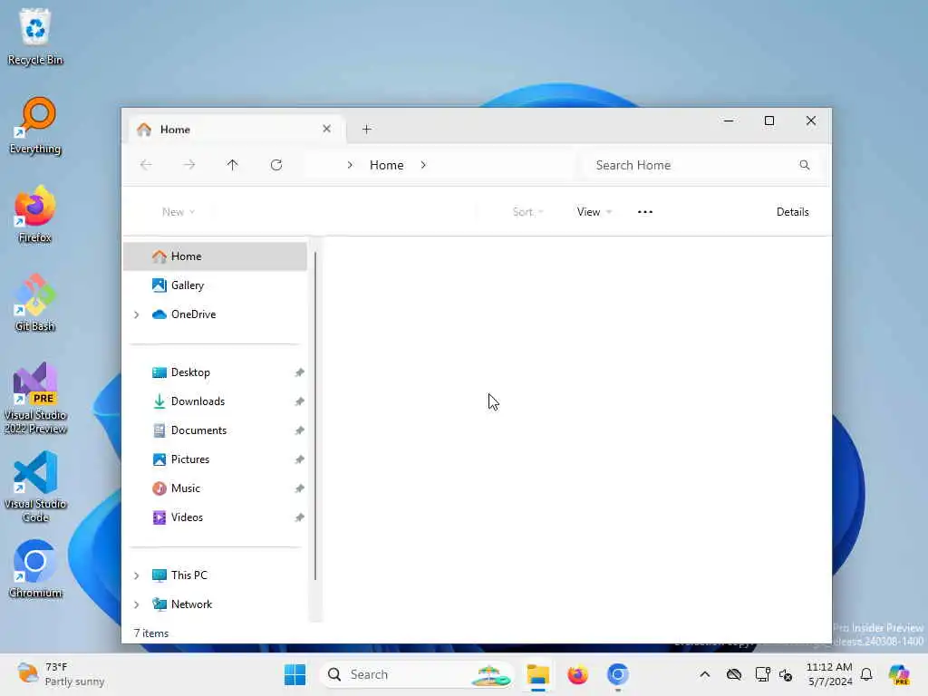
Task: Open OneDrive in the navigation pane
Action: tap(216, 314)
